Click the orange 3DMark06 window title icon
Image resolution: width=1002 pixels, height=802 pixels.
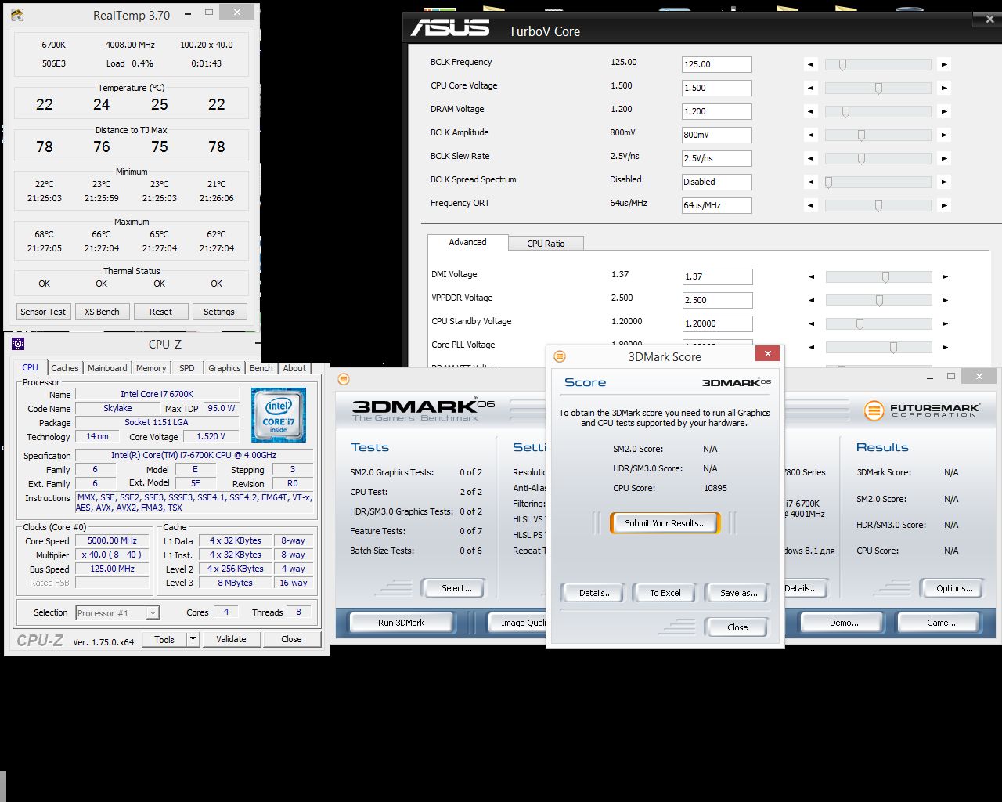344,379
